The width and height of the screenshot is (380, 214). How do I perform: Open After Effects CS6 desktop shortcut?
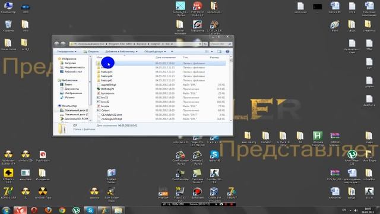pos(352,157)
